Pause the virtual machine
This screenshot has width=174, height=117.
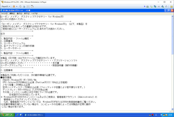pos(14,6)
